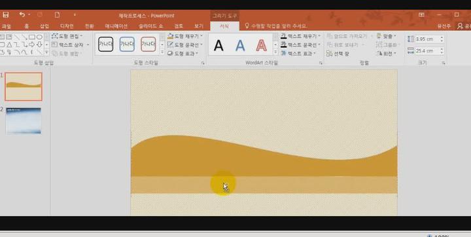Viewport: 471px width, 237px height.
Task: Switch to the 삽입 Insert tab
Action: [44, 26]
